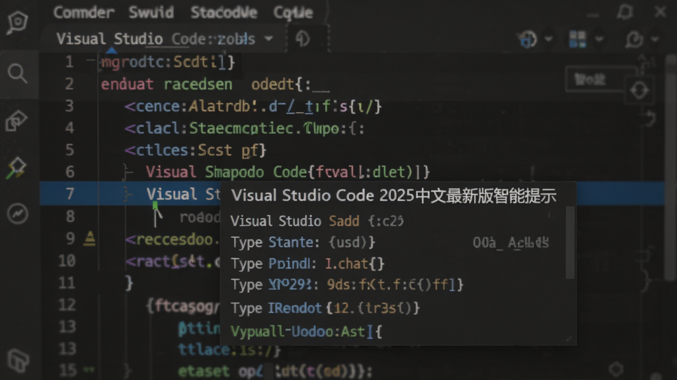Click the curved arrow icon below the sync icon
The image size is (677, 380).
click(x=651, y=119)
